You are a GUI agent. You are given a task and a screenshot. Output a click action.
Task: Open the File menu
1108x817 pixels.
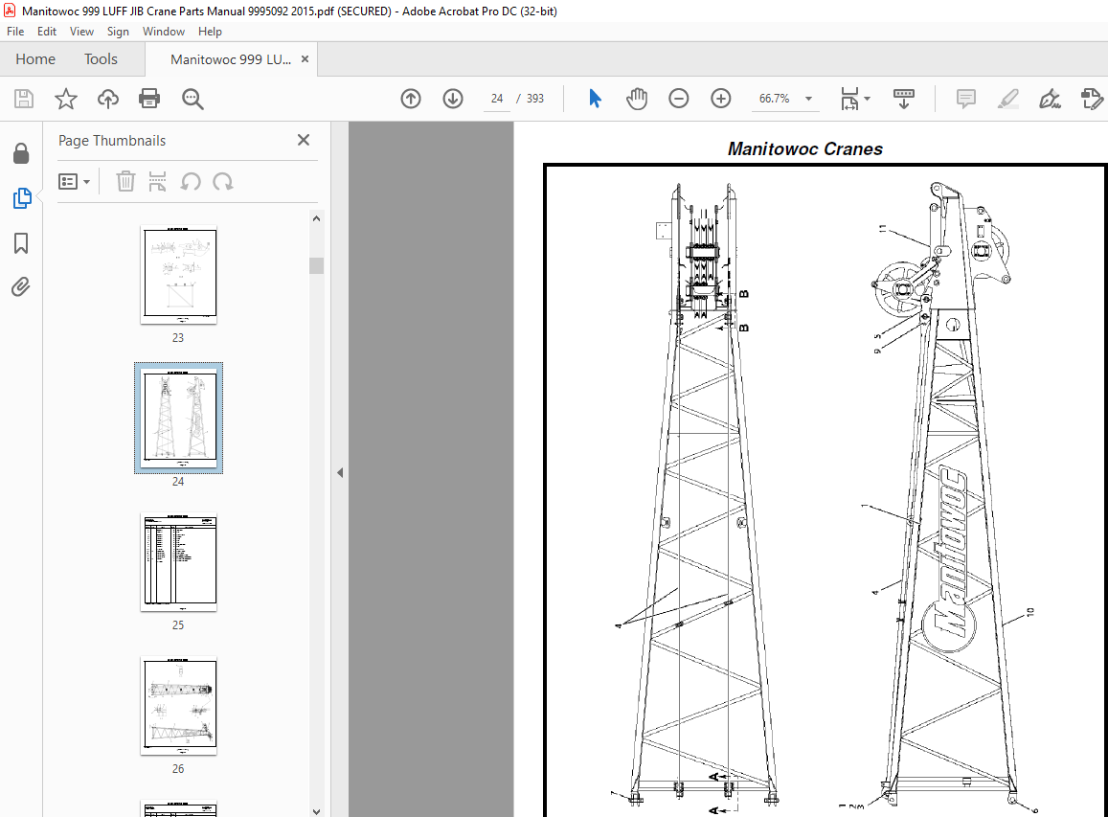pyautogui.click(x=15, y=31)
